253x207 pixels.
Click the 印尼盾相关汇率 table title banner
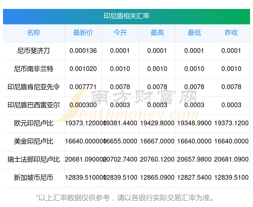click(x=127, y=16)
